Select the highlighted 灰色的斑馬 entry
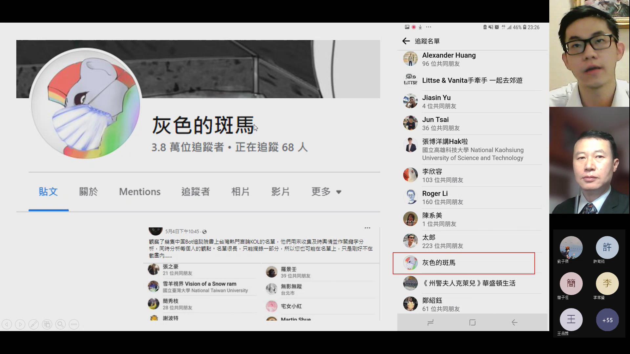Screen dimensions: 630x354 point(463,263)
